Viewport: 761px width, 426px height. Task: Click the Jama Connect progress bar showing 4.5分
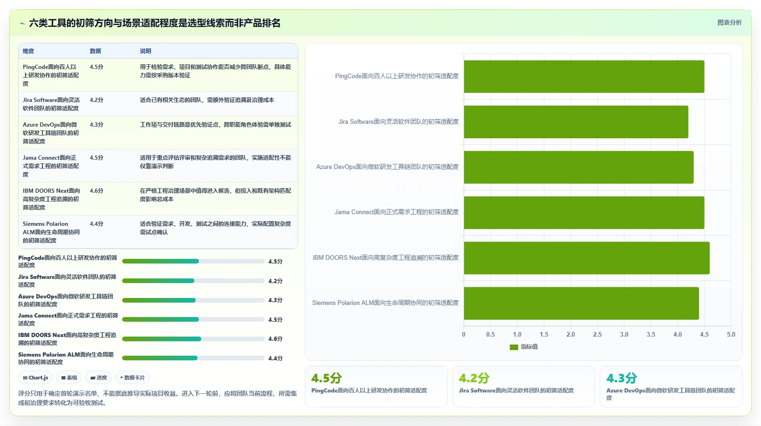[x=193, y=319]
